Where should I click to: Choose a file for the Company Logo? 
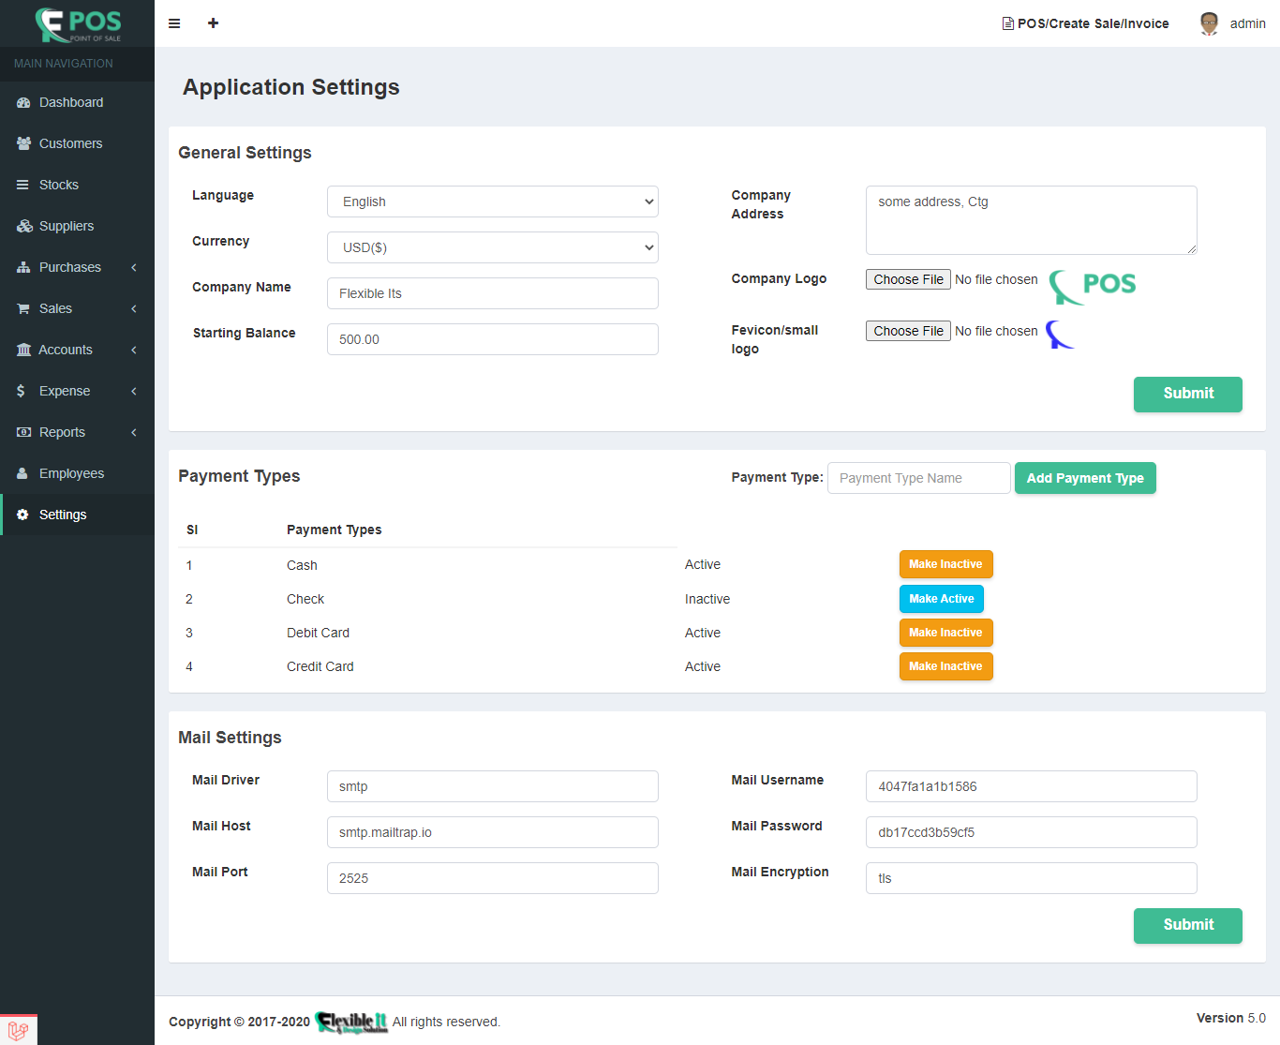907,278
